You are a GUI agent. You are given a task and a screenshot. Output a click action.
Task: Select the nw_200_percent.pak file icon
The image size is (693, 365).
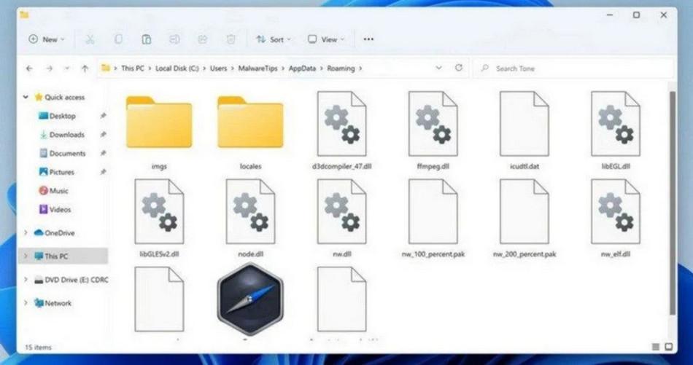[524, 211]
